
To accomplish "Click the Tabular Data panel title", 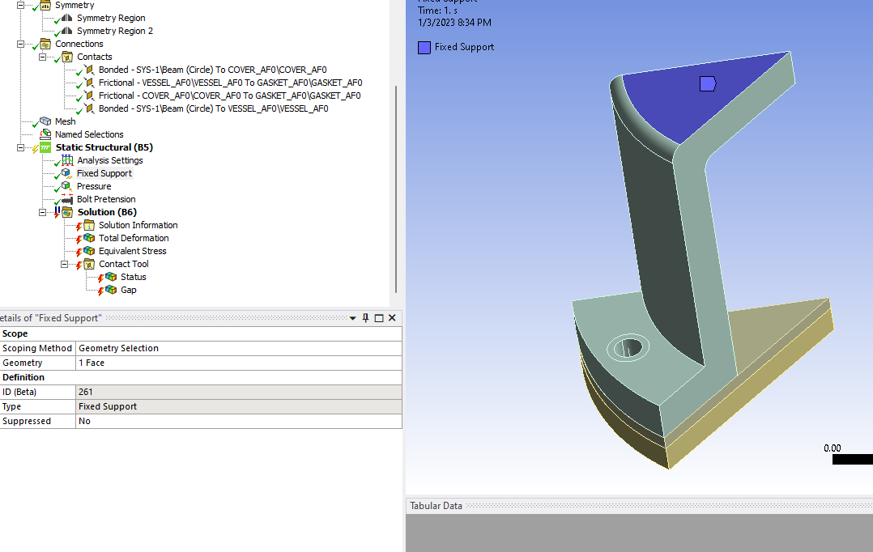I will [436, 506].
